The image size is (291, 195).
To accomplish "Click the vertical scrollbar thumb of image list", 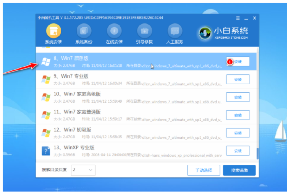I will pyautogui.click(x=258, y=154).
